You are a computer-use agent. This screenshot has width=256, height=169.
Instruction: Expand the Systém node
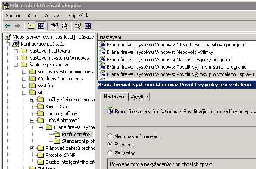24,86
